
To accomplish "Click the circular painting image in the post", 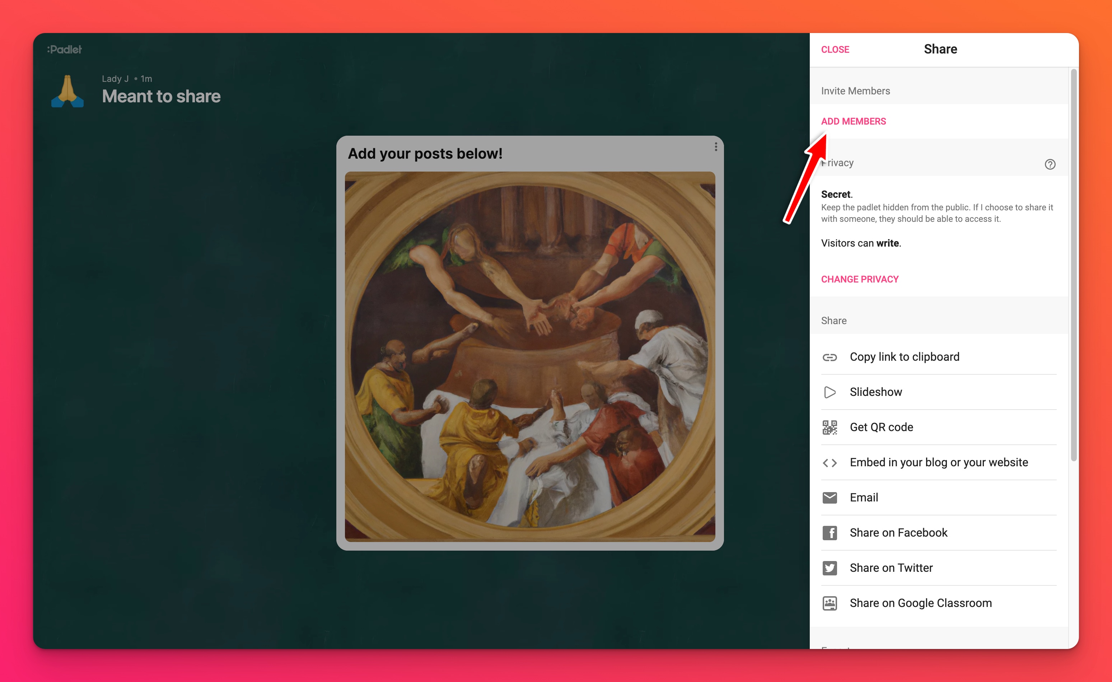I will coord(530,356).
